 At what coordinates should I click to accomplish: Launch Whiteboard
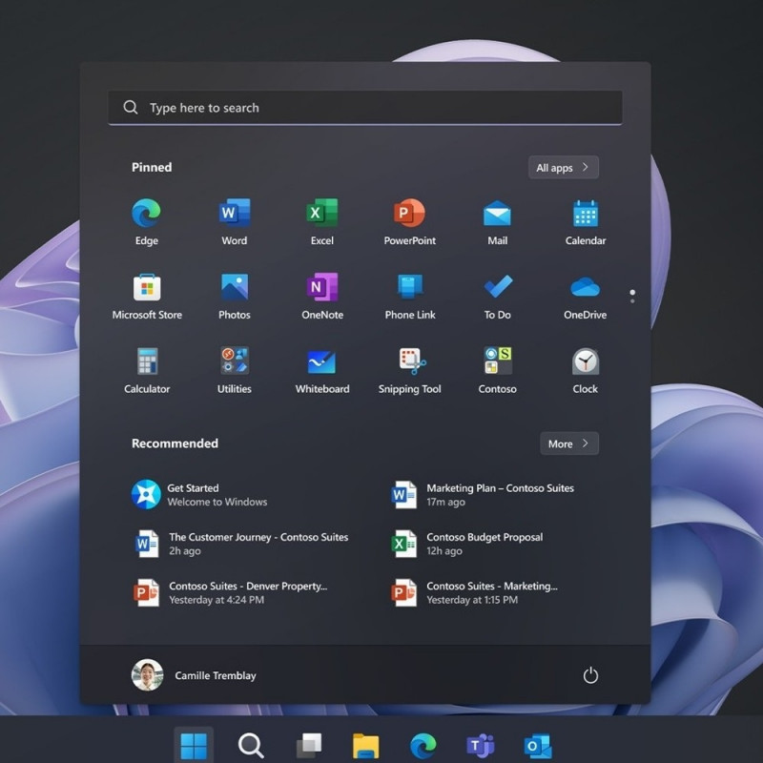(322, 370)
